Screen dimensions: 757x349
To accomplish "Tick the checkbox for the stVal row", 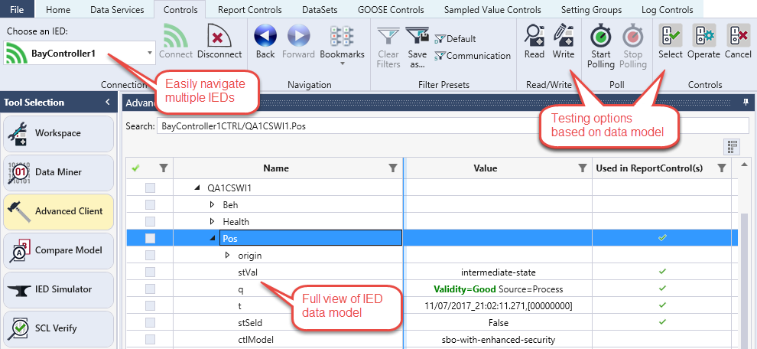I will tap(150, 272).
